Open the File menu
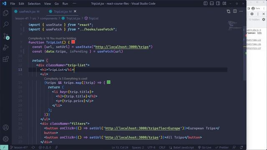This screenshot has height=150, width=267. 13,4
